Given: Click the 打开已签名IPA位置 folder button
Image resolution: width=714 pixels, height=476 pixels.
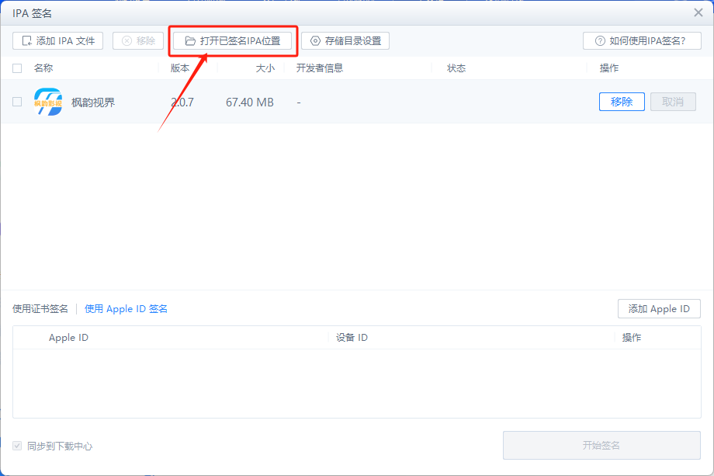Looking at the screenshot, I should coord(232,41).
